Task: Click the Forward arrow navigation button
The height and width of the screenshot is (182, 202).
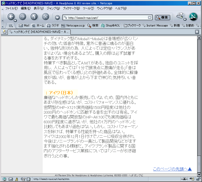Action: click(x=22, y=17)
